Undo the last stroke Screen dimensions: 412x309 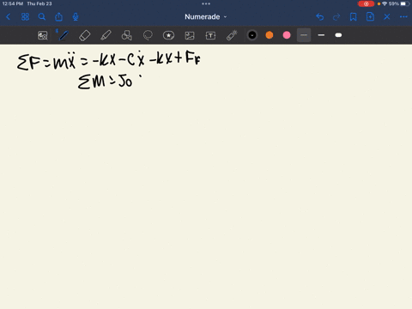[x=320, y=17]
